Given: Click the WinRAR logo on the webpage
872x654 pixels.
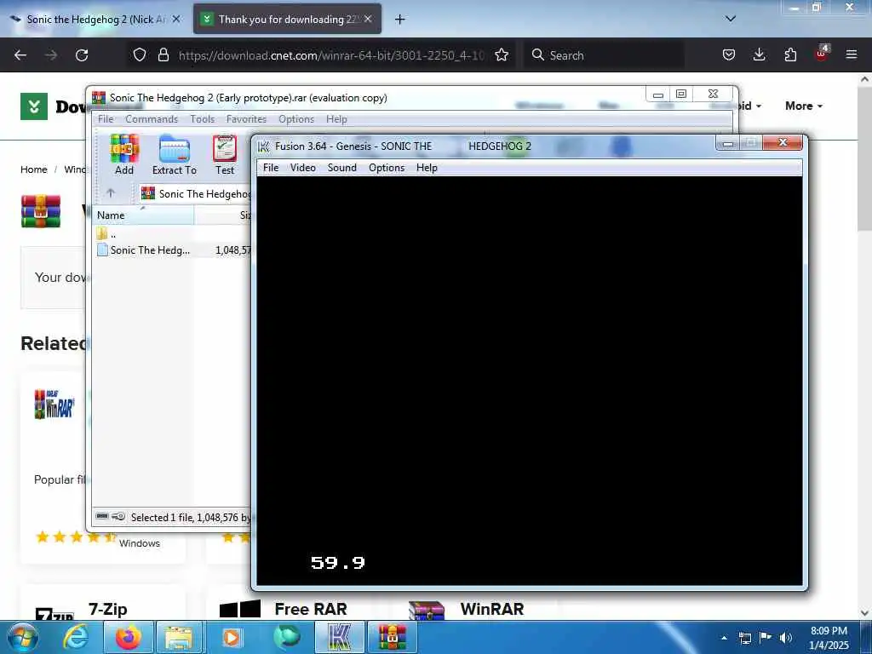Looking at the screenshot, I should 41,211.
